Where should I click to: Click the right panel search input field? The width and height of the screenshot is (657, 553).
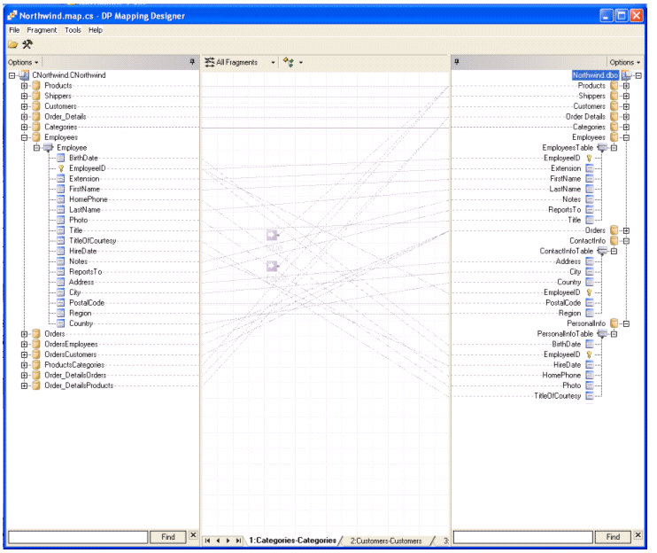[523, 537]
